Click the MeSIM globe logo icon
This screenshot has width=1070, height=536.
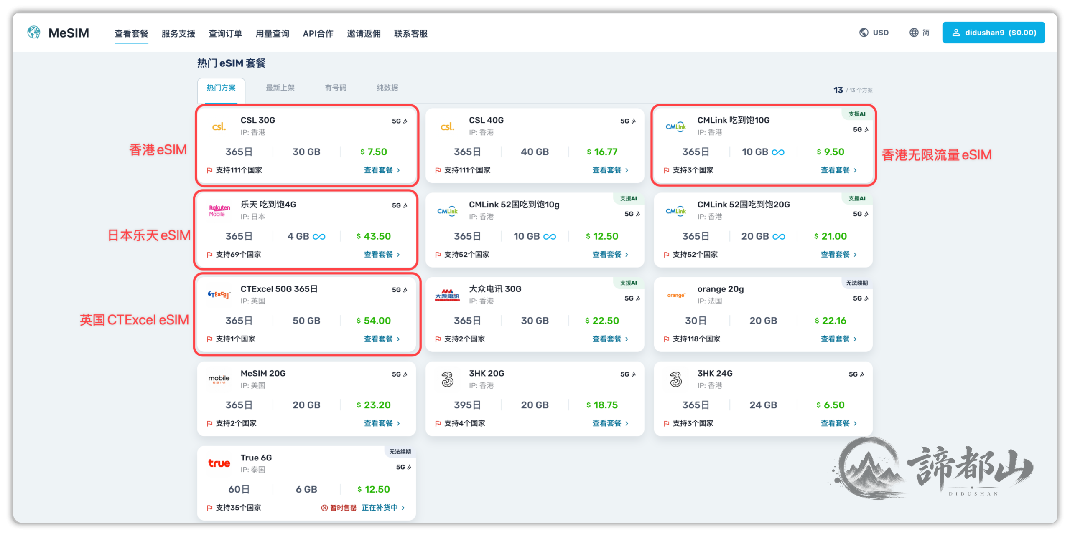[33, 33]
